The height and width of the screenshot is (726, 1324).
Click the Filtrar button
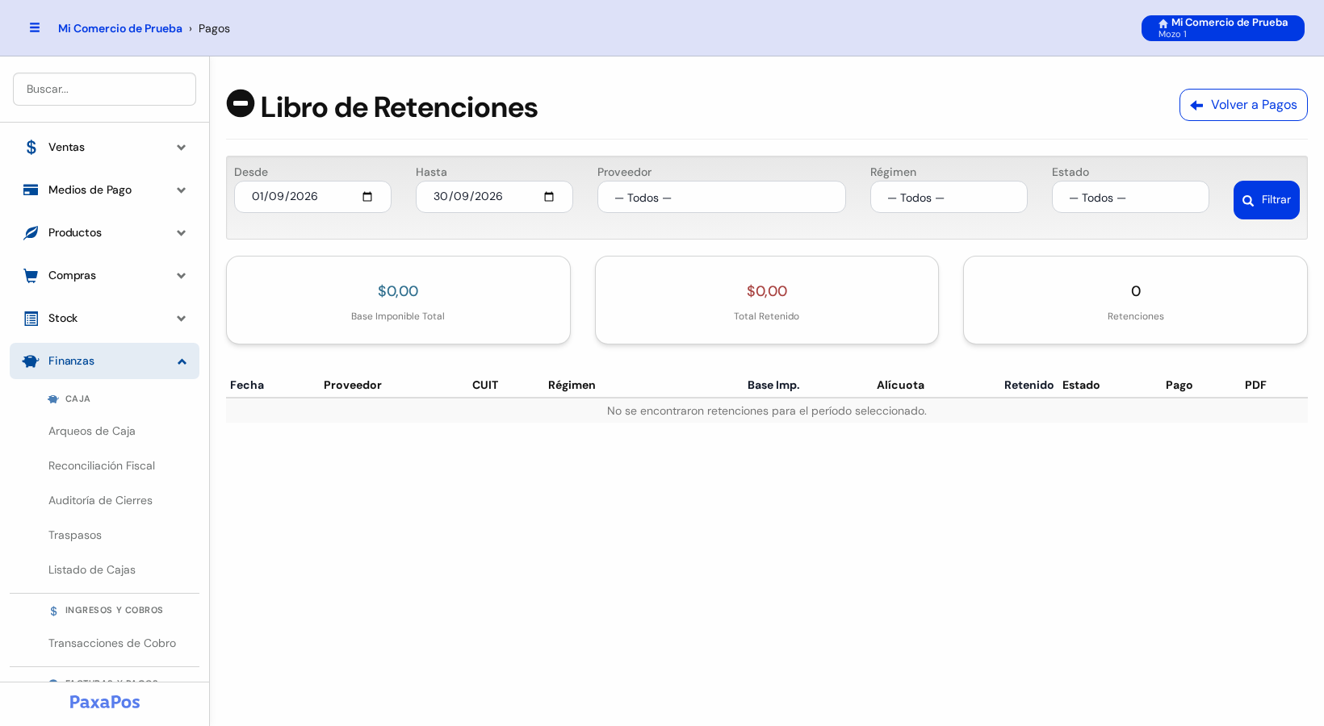[1266, 200]
